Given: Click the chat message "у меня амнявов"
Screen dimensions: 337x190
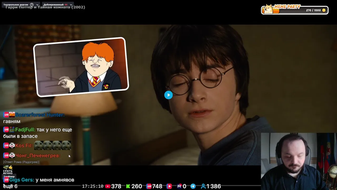Looking at the screenshot, I should [x=55, y=180].
